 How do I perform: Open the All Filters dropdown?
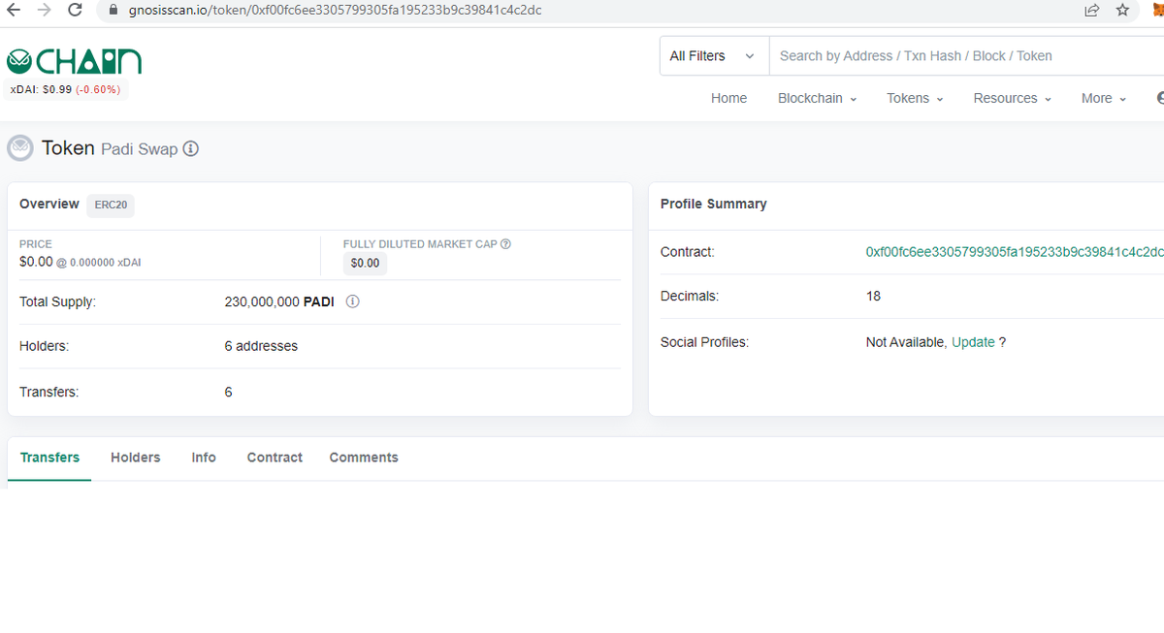click(714, 56)
